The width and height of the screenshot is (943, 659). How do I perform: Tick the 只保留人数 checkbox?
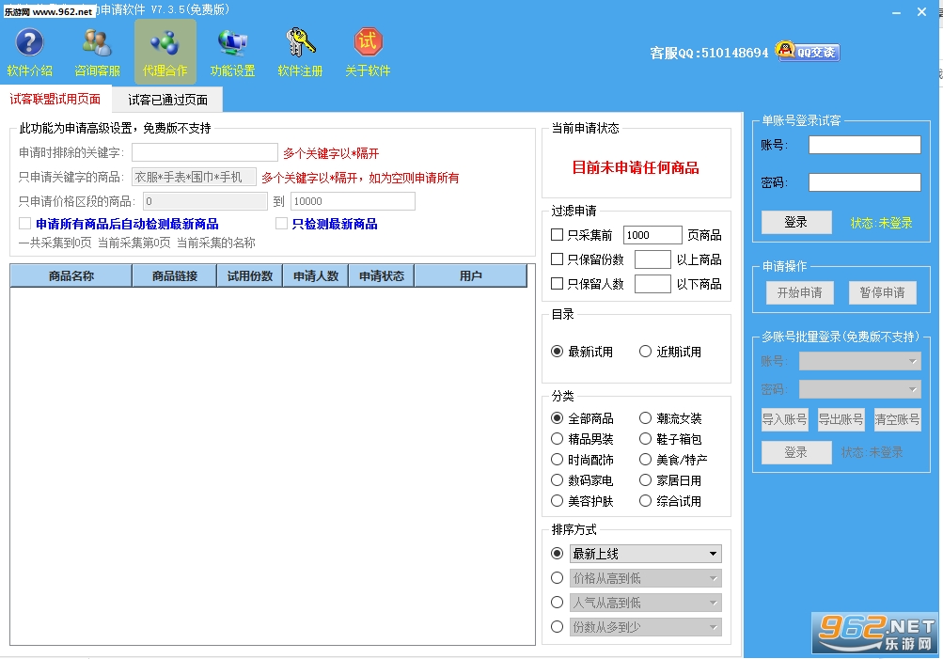pyautogui.click(x=557, y=283)
